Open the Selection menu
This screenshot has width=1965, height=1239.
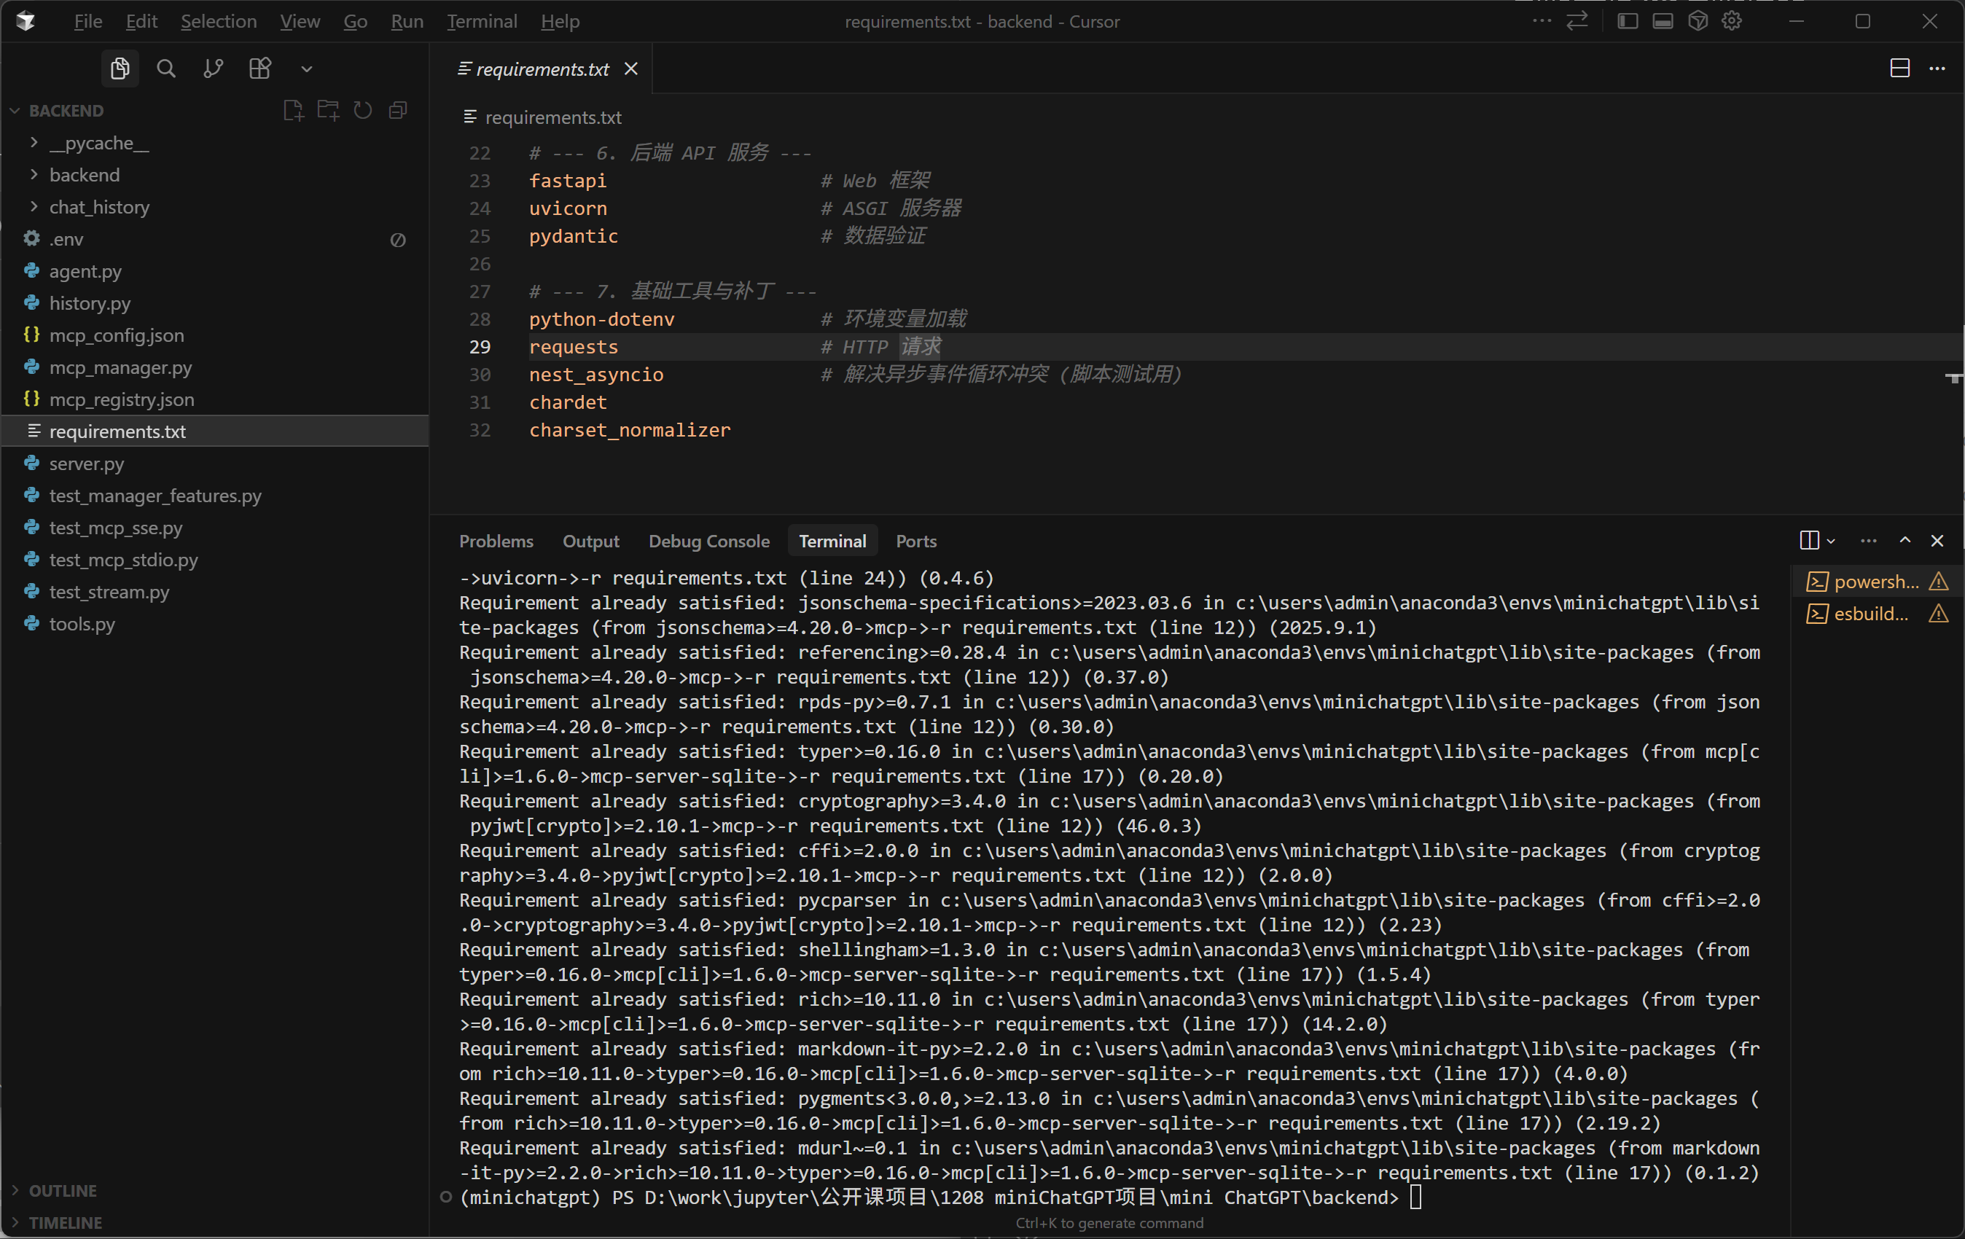(x=219, y=21)
